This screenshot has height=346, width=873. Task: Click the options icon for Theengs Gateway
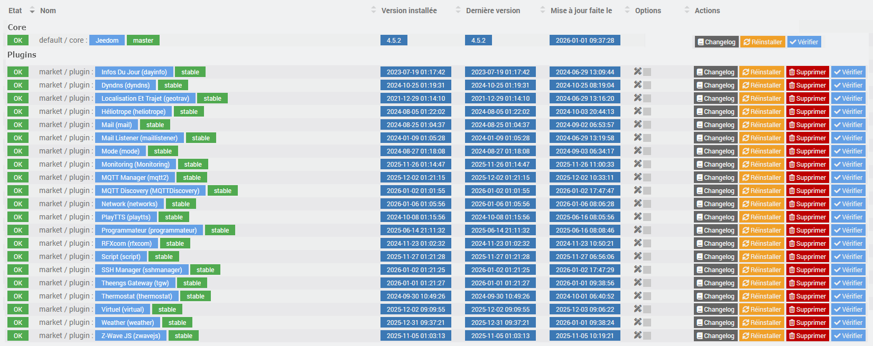point(638,283)
